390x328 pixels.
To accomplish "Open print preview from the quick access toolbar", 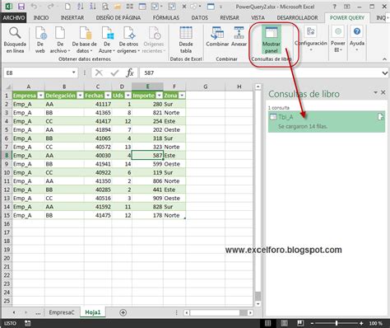I will pos(105,6).
